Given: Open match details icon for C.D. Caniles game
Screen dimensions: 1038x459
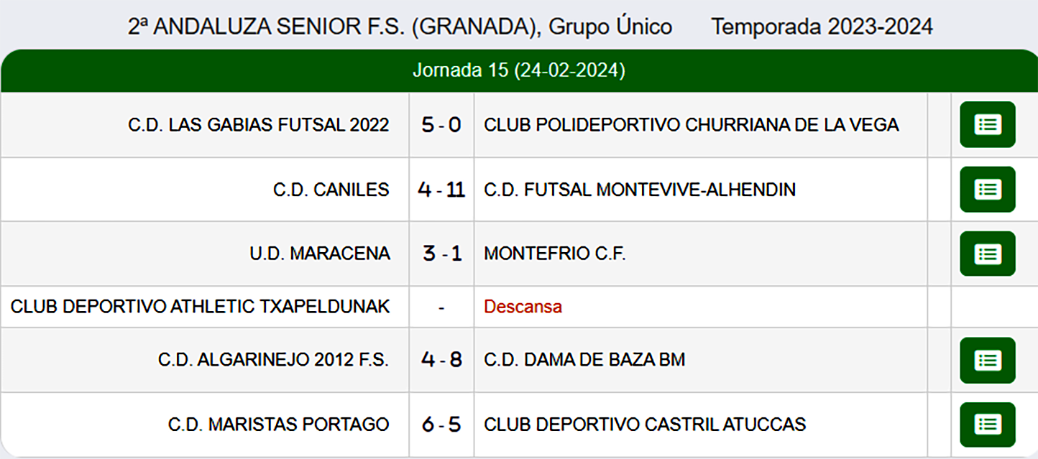Looking at the screenshot, I should point(988,190).
